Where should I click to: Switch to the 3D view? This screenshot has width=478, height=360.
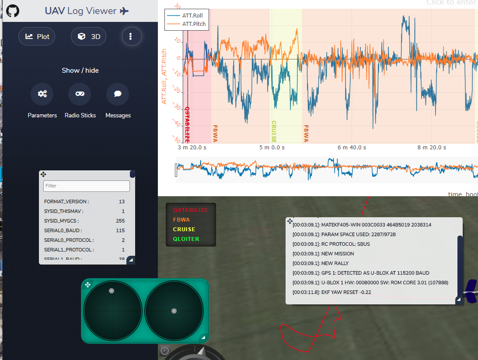(x=88, y=36)
